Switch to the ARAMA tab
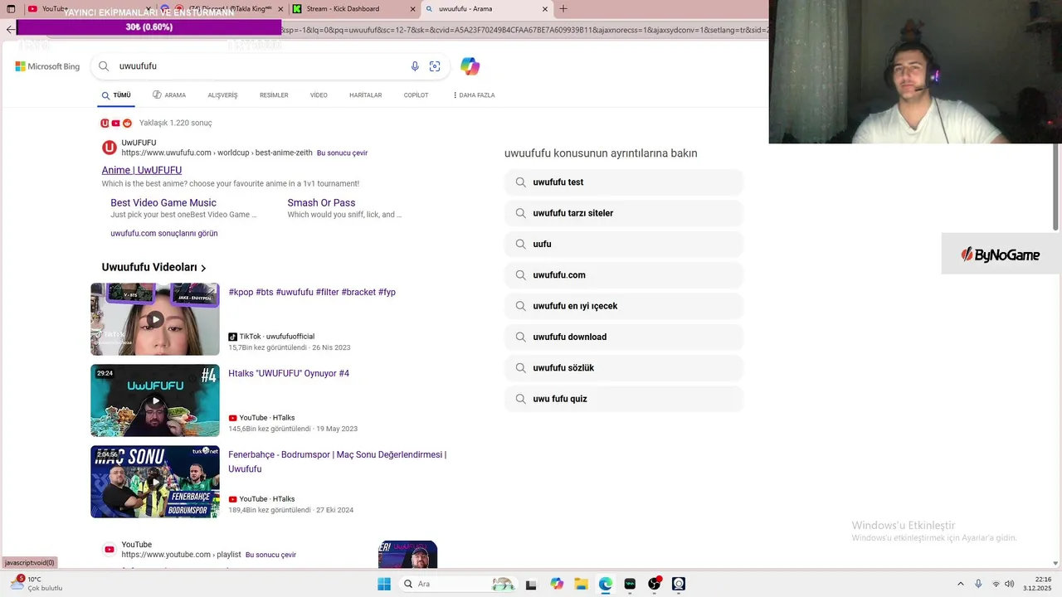The image size is (1062, 597). coord(169,95)
